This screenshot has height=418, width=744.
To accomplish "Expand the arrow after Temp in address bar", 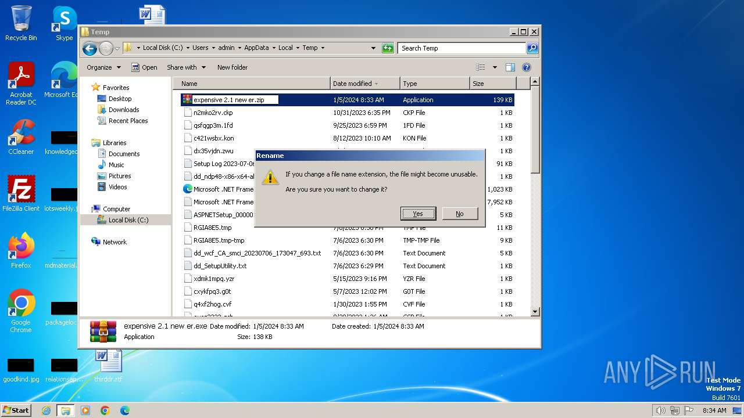I will [x=323, y=48].
